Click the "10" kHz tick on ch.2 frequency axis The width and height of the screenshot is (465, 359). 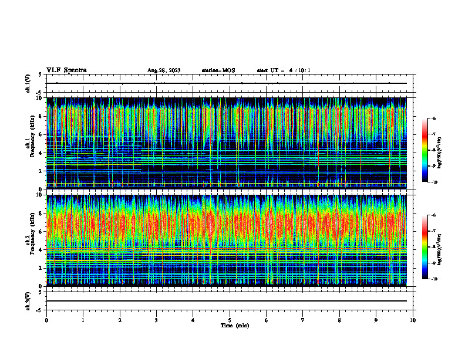pos(40,195)
